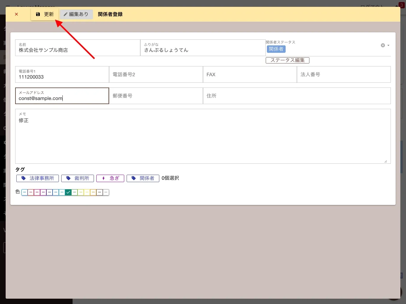Clear the 関係者ステータス selection with the x icon
Image resolution: width=406 pixels, height=304 pixels.
(x=383, y=45)
